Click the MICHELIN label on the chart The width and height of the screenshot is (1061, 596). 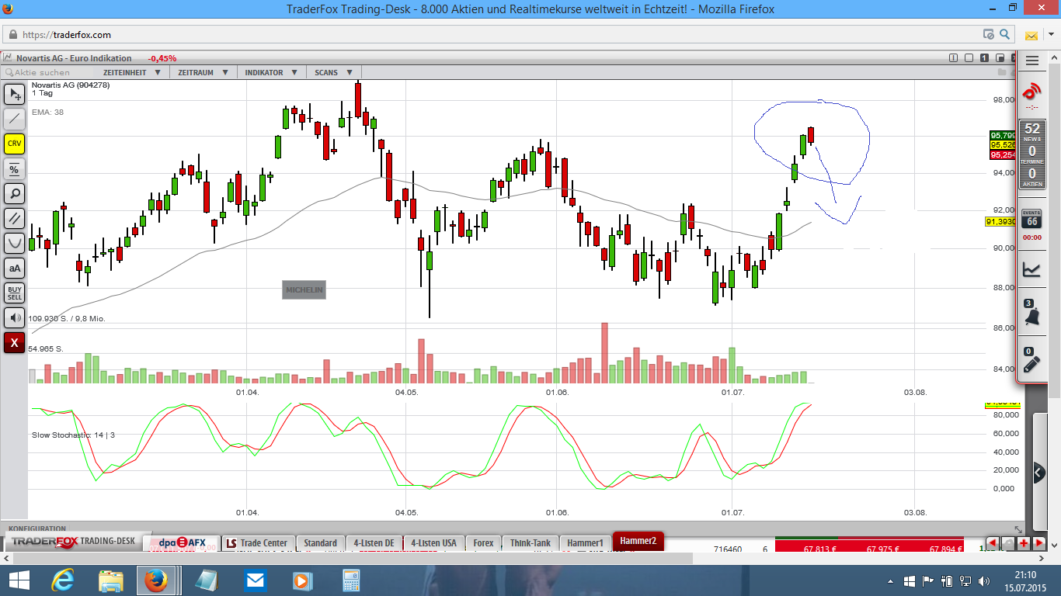(x=304, y=290)
